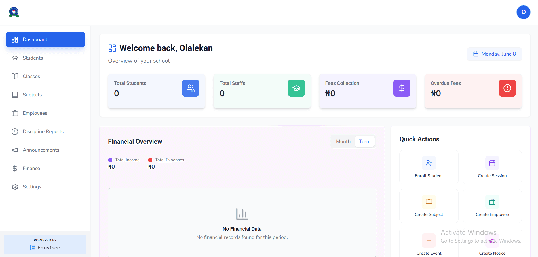
Task: Click the Eduvisee brand name text
Action: (x=49, y=248)
